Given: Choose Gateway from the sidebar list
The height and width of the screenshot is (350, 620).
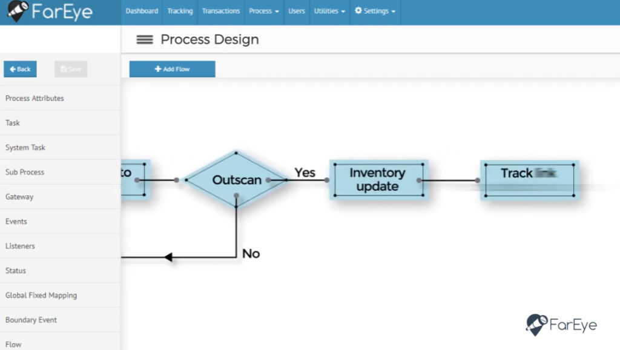Looking at the screenshot, I should pos(19,197).
